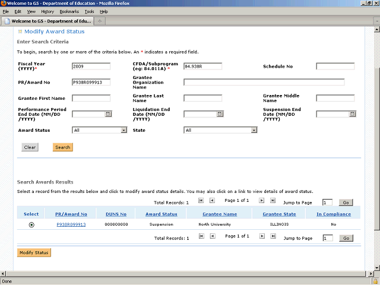Viewport: 380px width, 285px height.
Task: Click the Firefox logo in title bar
Action: pyautogui.click(x=3, y=3)
